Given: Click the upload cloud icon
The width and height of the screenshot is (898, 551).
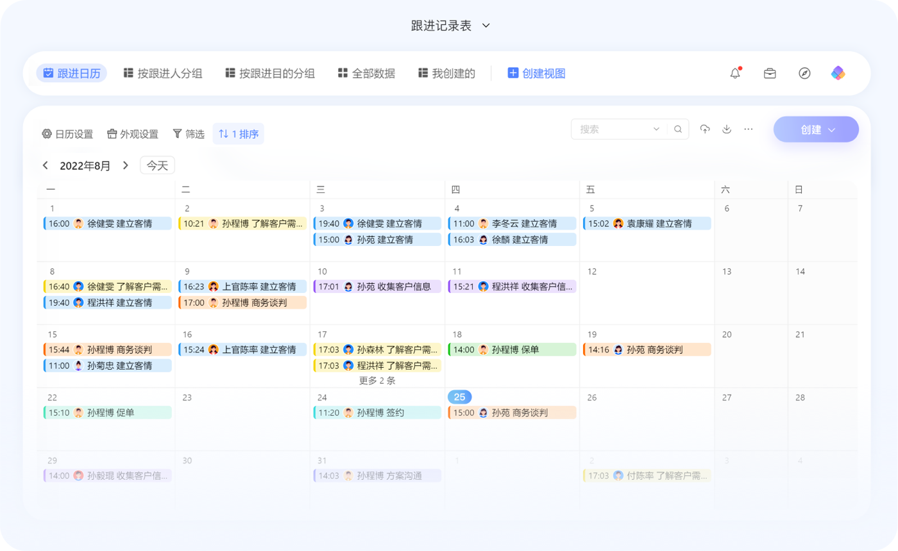Looking at the screenshot, I should pyautogui.click(x=705, y=129).
